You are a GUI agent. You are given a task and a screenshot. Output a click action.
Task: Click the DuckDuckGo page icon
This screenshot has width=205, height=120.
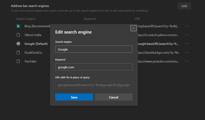[18, 52]
